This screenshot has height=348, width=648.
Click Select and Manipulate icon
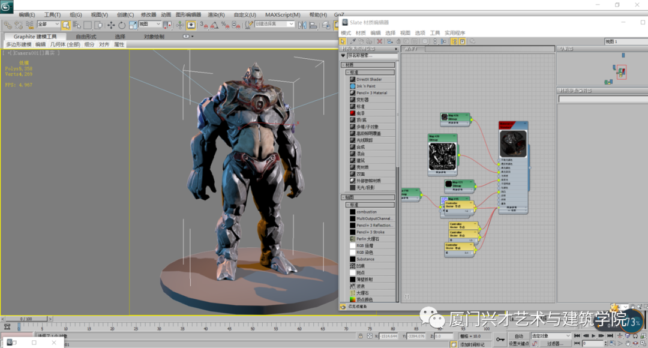180,25
